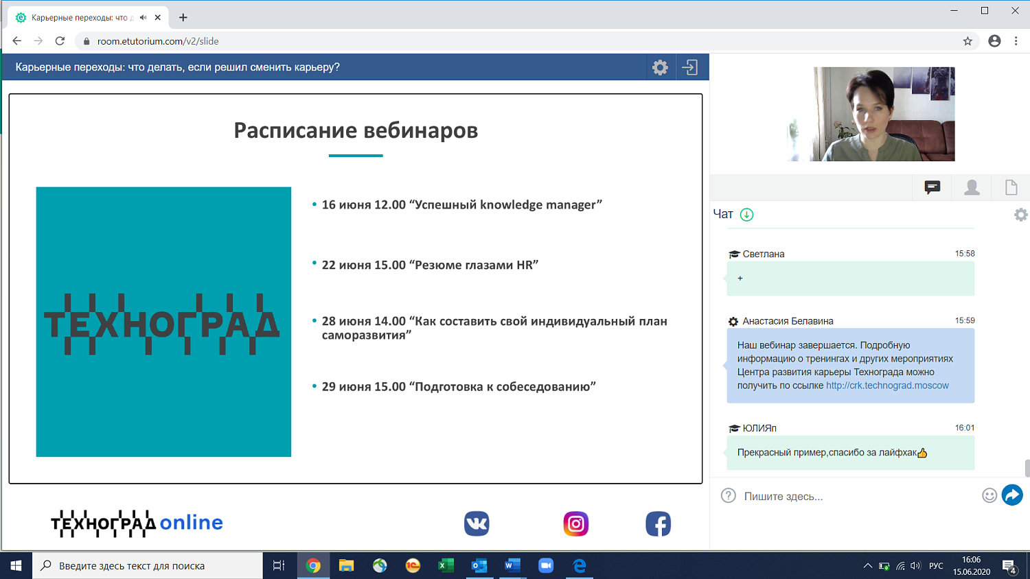Open the Chrome profile icon
The image size is (1030, 579).
pyautogui.click(x=994, y=41)
